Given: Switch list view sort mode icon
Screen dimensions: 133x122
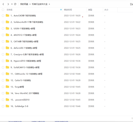Looking at the screenshot, I should [131, 4].
